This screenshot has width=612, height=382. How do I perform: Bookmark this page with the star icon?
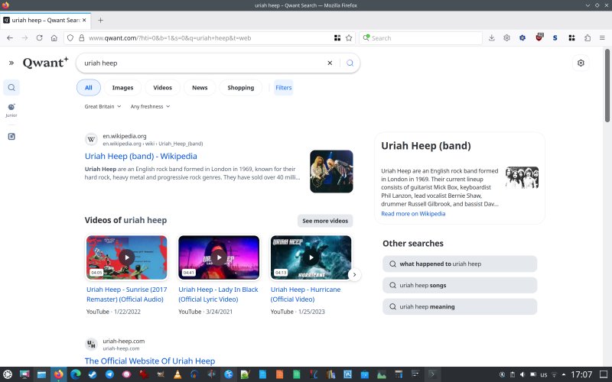pos(349,37)
